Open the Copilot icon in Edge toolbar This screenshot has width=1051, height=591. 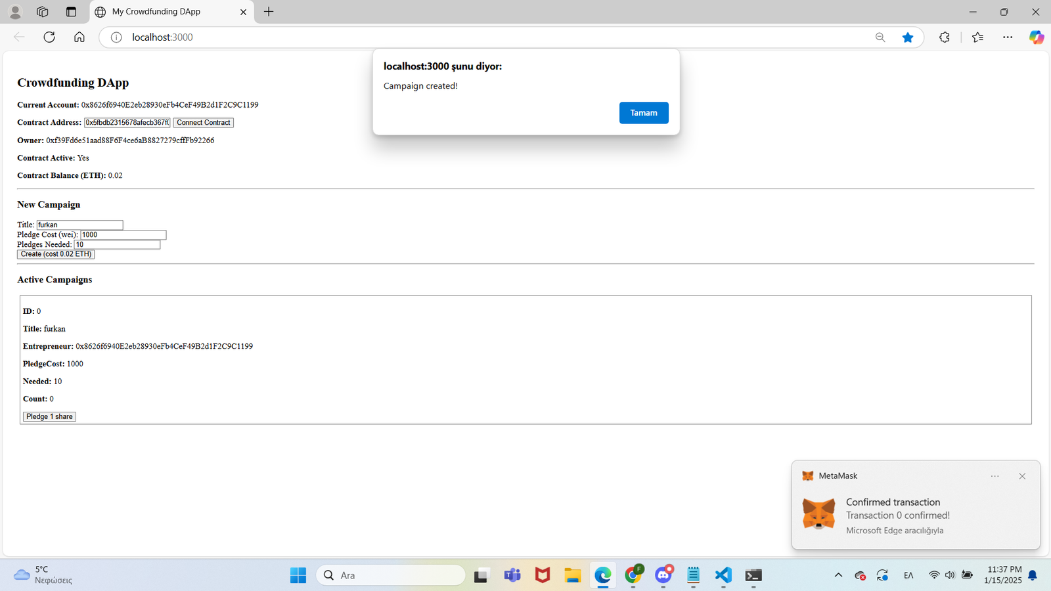(1036, 37)
